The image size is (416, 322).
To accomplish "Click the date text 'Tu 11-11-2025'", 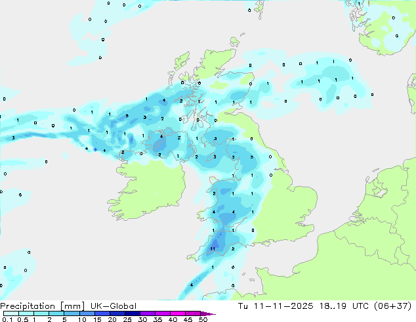I will pos(276,306).
